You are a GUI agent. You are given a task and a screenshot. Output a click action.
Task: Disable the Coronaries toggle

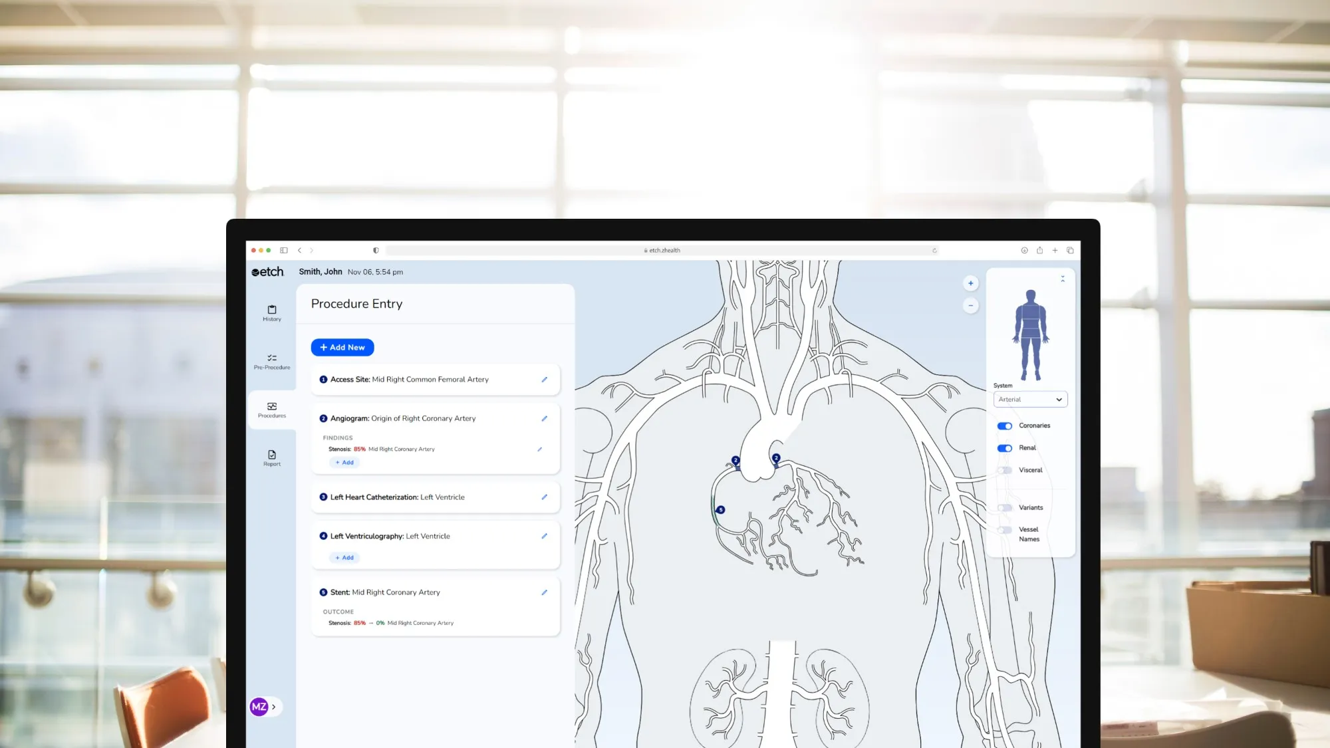point(1004,426)
